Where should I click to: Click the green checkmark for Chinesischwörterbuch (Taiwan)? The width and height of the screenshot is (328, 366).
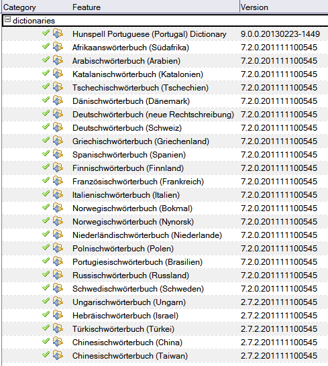pyautogui.click(x=46, y=355)
